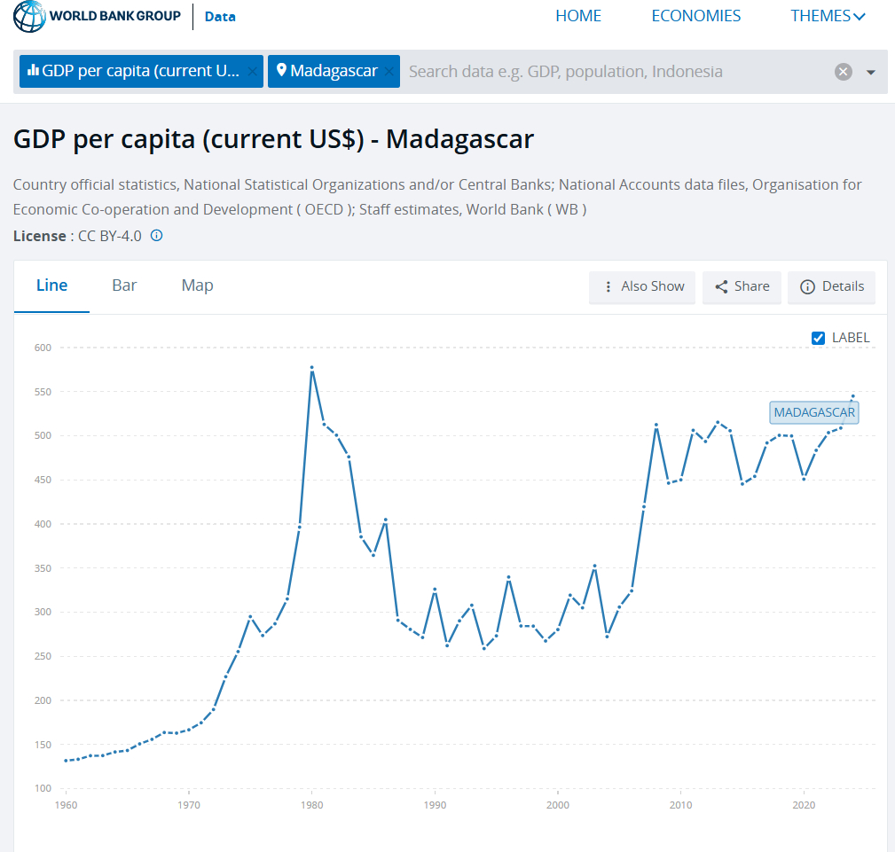Switch to the Map tab
This screenshot has width=895, height=852.
coord(197,285)
